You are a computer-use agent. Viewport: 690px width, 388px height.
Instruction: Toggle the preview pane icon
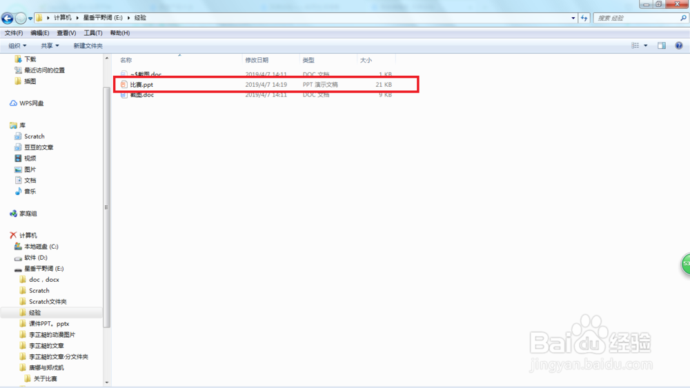pyautogui.click(x=662, y=45)
